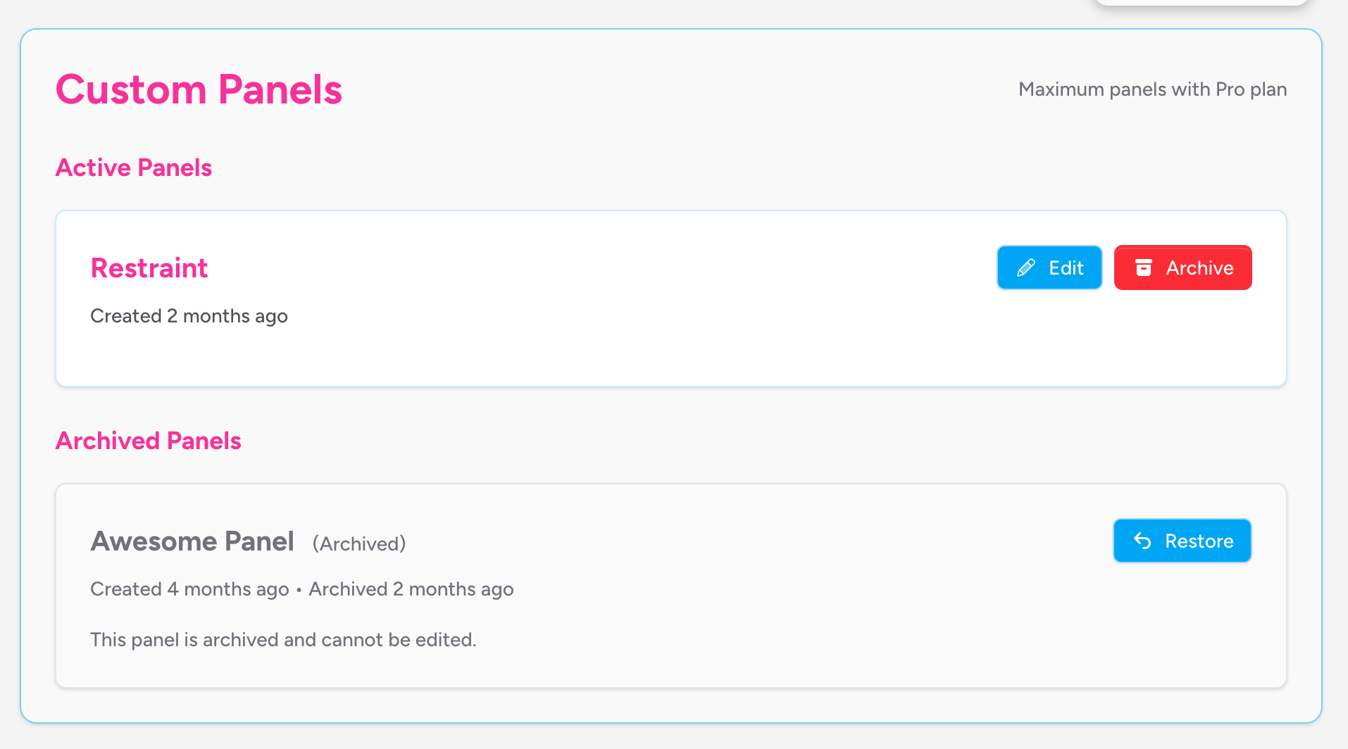The image size is (1348, 749).
Task: Click the (Archived) label next to Awesome Panel
Action: point(358,543)
